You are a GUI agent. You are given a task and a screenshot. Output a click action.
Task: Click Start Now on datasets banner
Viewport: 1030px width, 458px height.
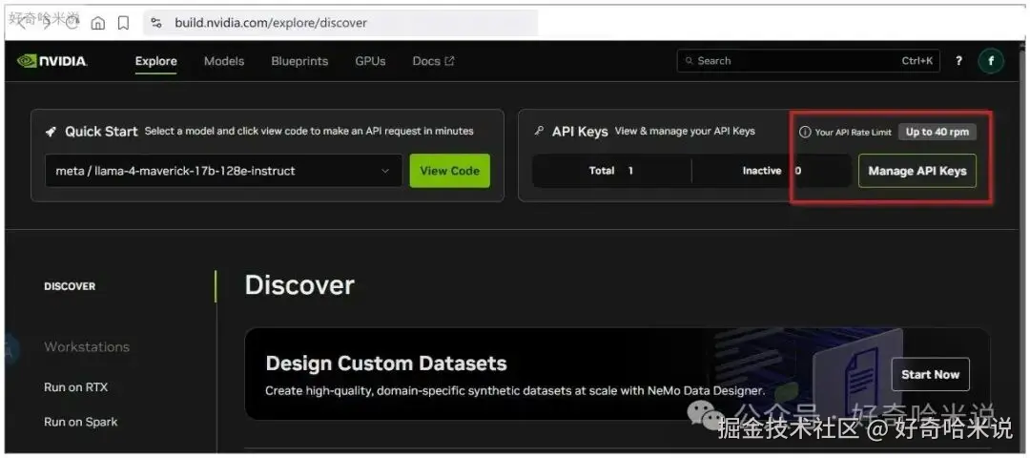(930, 375)
